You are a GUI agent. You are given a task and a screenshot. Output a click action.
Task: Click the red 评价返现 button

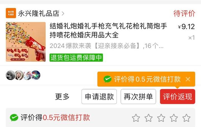pos(178,97)
